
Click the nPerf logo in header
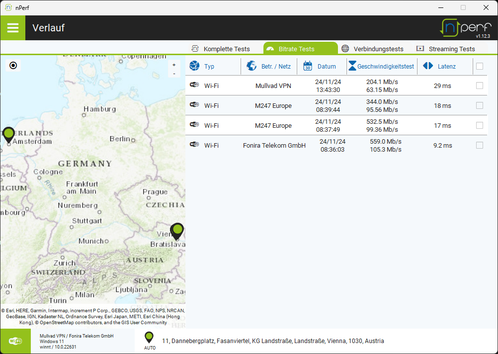pyautogui.click(x=465, y=28)
